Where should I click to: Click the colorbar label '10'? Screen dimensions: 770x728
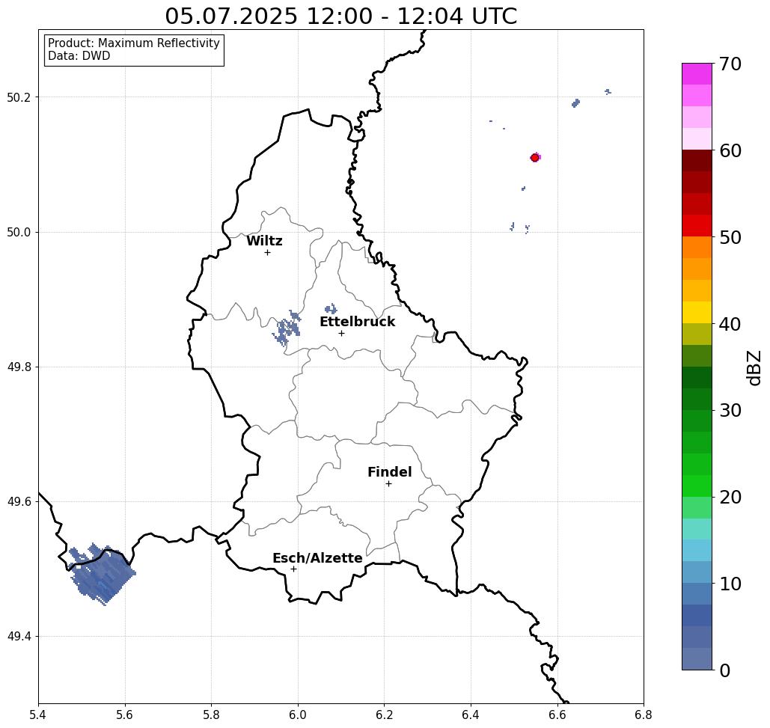point(730,584)
